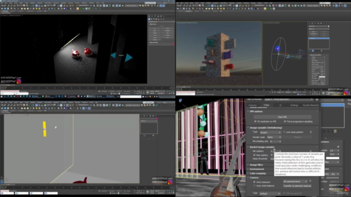Click the help button beside Lock noise pattern
Viewport: 351px width, 197px height.
coord(311,132)
